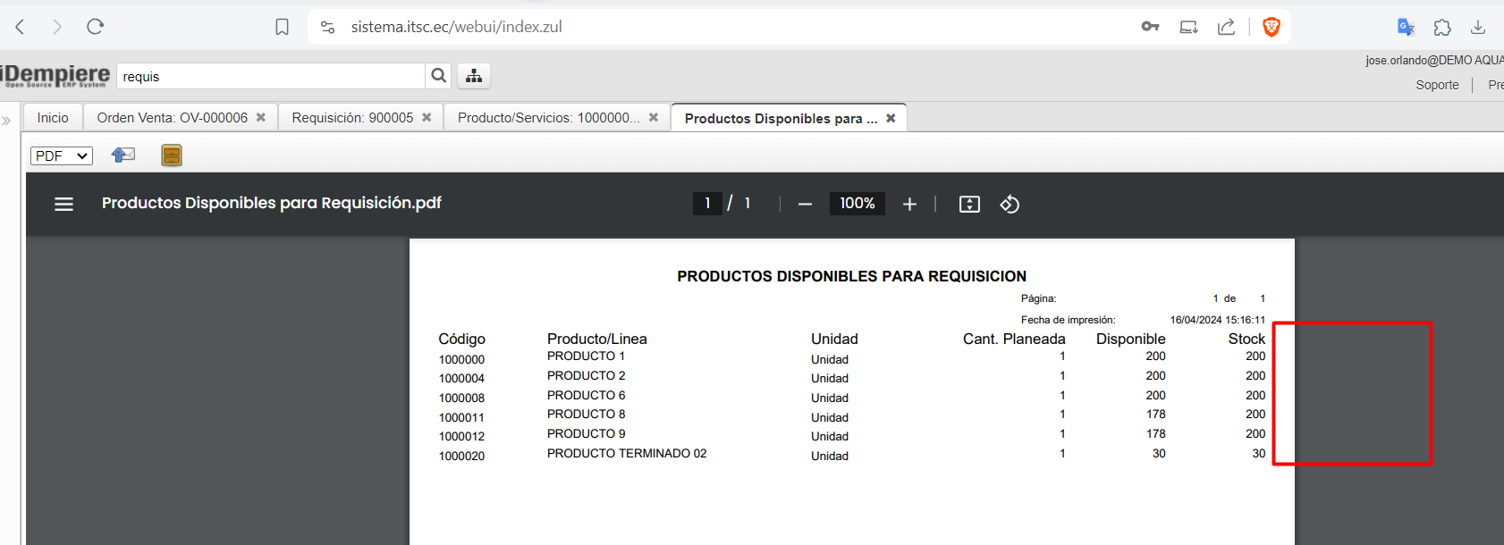This screenshot has height=545, width=1504.
Task: Click the fit to page icon
Action: (969, 204)
